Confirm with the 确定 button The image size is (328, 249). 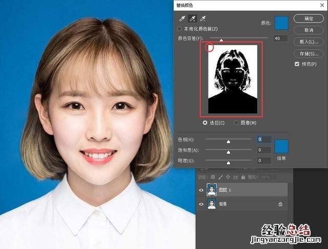pyautogui.click(x=309, y=18)
